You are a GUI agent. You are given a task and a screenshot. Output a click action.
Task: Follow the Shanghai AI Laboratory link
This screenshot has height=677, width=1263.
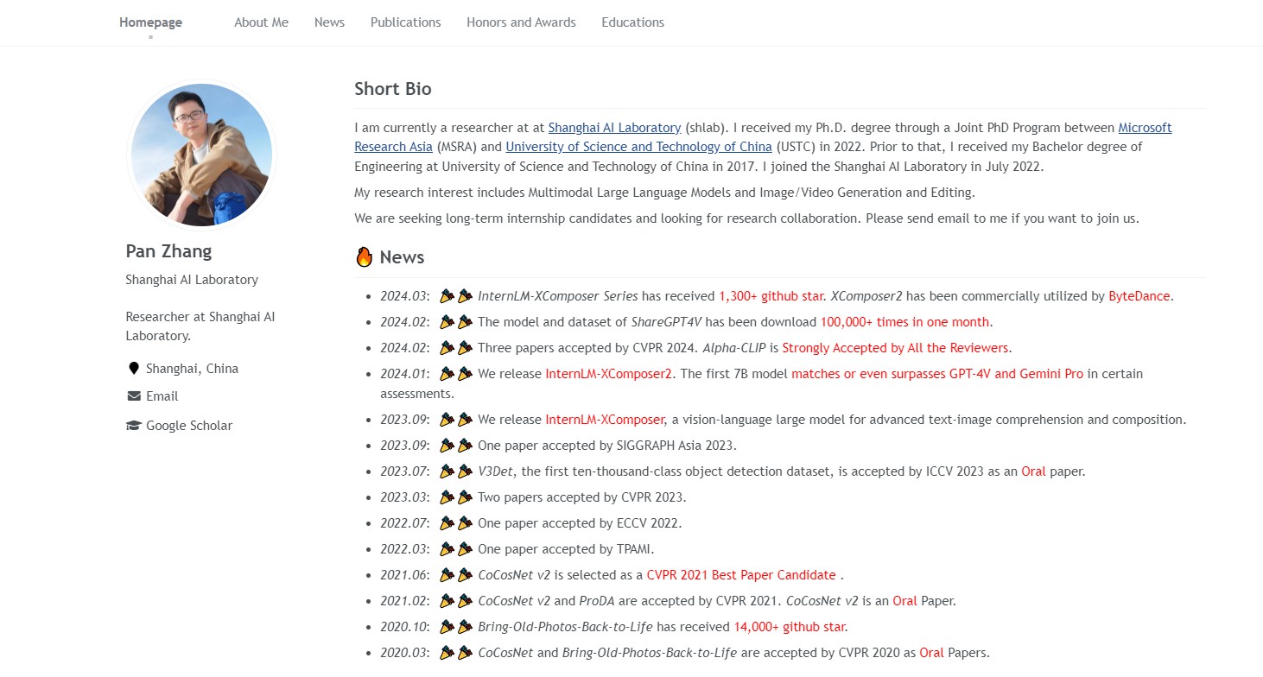click(614, 128)
